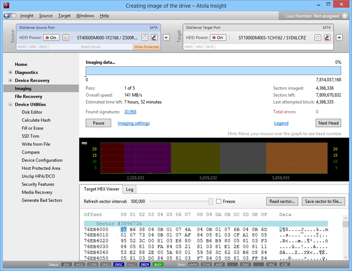This screenshot has width=352, height=271.
Task: Open the Legend link
Action: click(281, 123)
